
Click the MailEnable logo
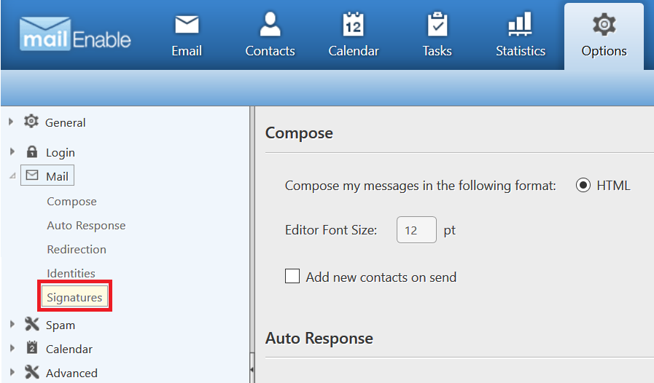[76, 34]
